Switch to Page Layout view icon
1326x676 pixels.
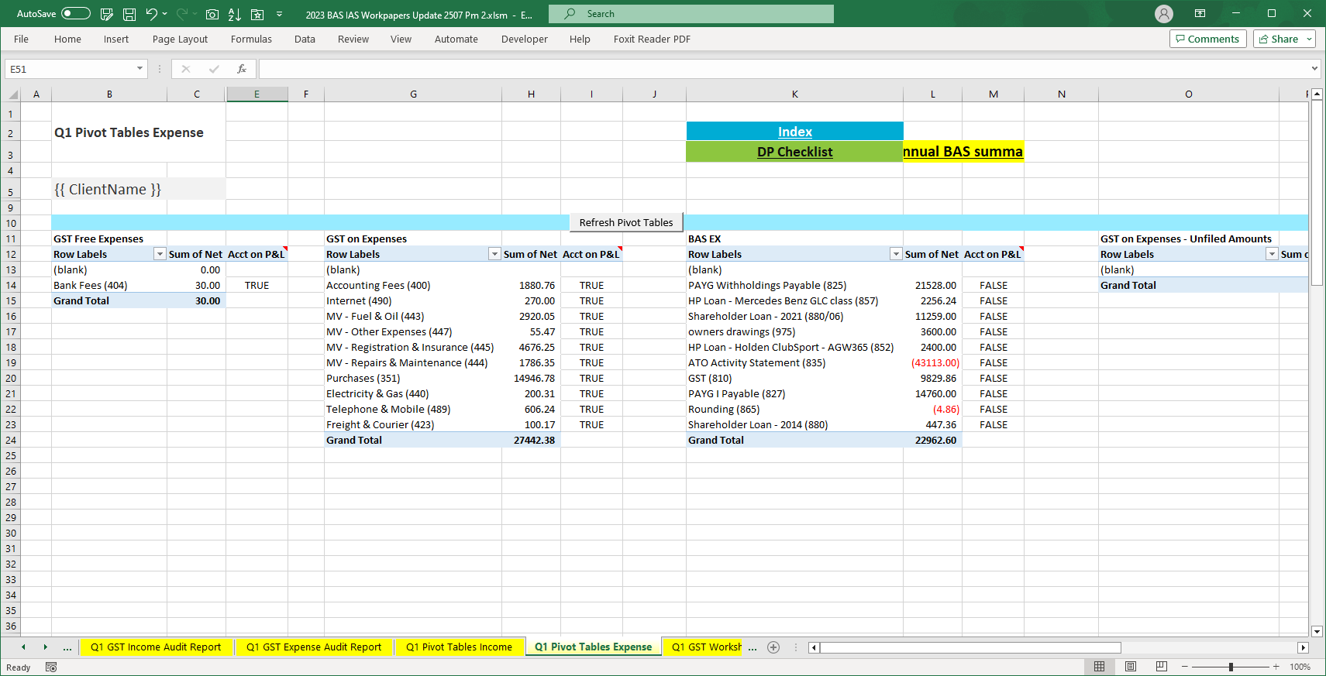click(1131, 667)
